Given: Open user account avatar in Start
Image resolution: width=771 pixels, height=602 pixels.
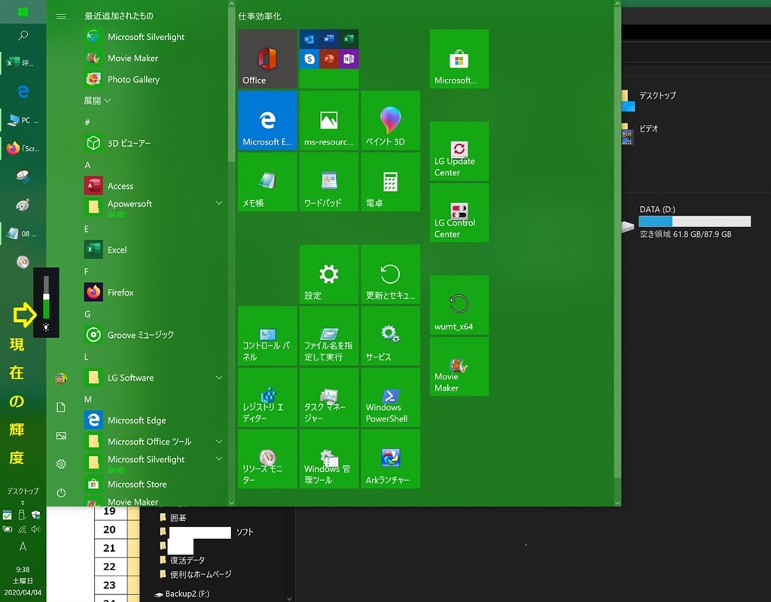Looking at the screenshot, I should click(x=61, y=379).
